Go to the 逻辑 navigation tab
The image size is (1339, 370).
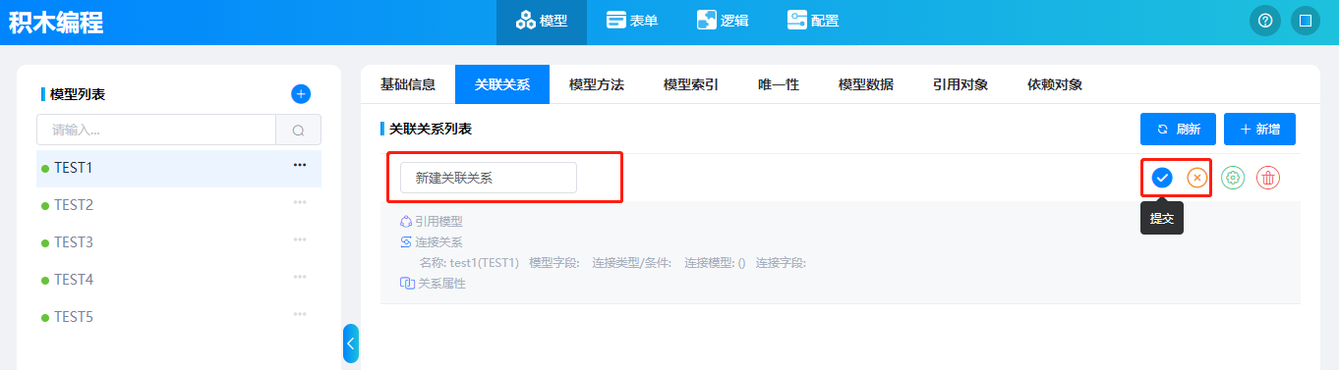pos(723,20)
